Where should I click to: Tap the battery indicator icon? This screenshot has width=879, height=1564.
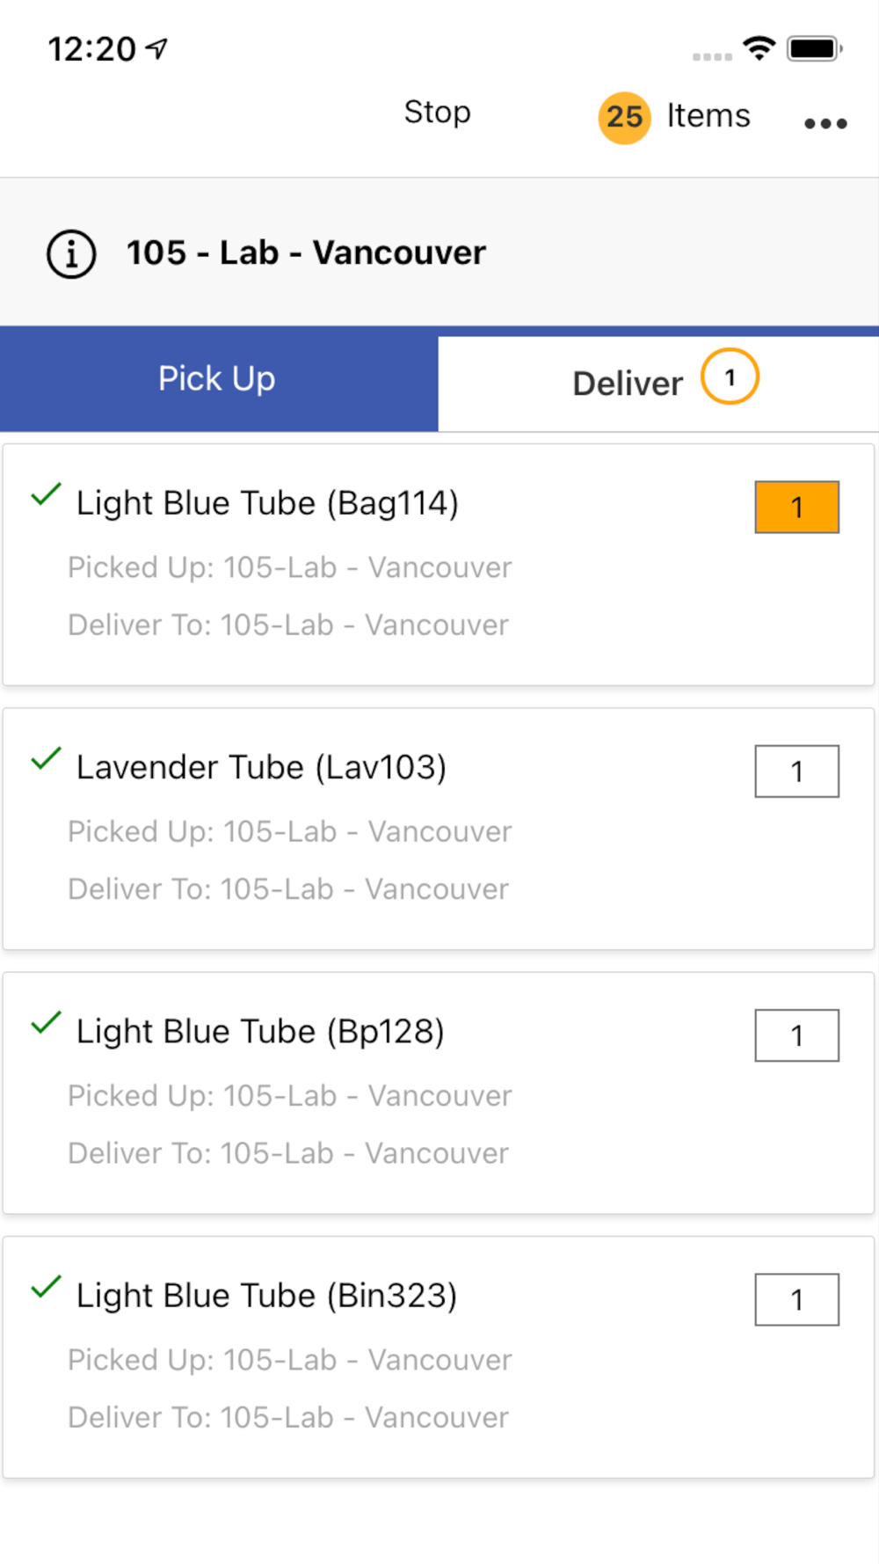(814, 48)
